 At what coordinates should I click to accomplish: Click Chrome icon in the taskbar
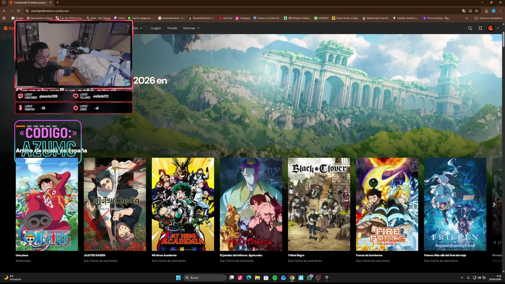(292, 278)
